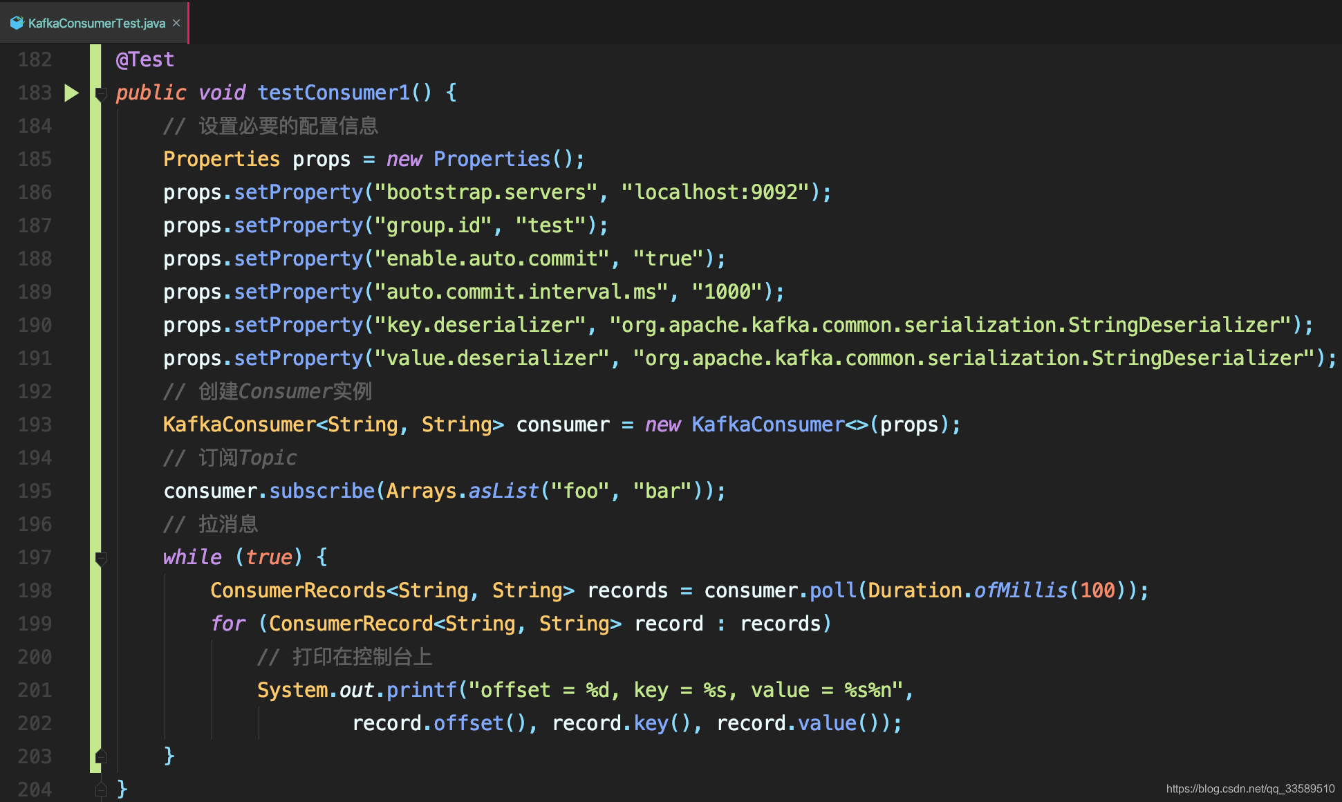Collapse the testConsumer1 method fold marker
Viewport: 1342px width, 802px height.
(101, 93)
